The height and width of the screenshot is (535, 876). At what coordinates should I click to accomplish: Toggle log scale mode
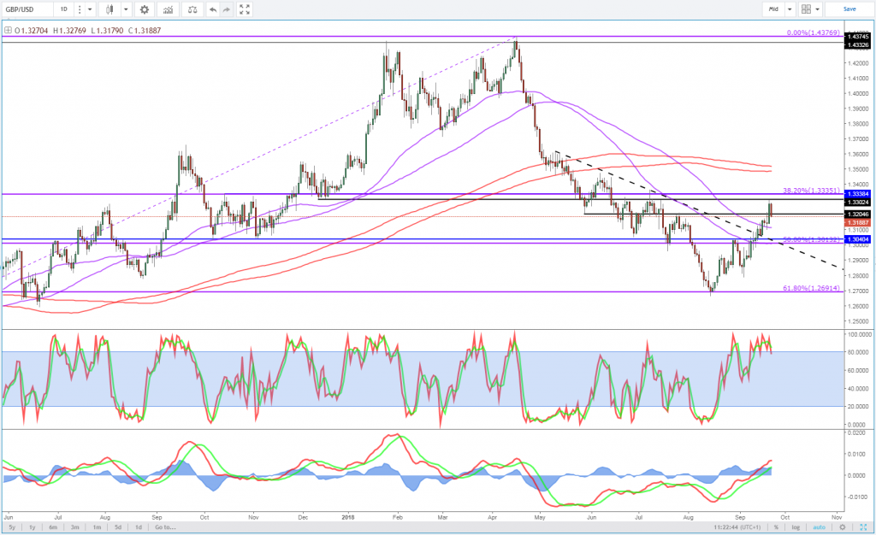[x=795, y=528]
